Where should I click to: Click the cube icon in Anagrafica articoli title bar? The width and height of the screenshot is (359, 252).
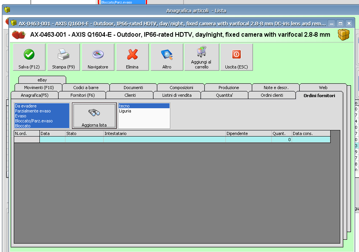7,10
